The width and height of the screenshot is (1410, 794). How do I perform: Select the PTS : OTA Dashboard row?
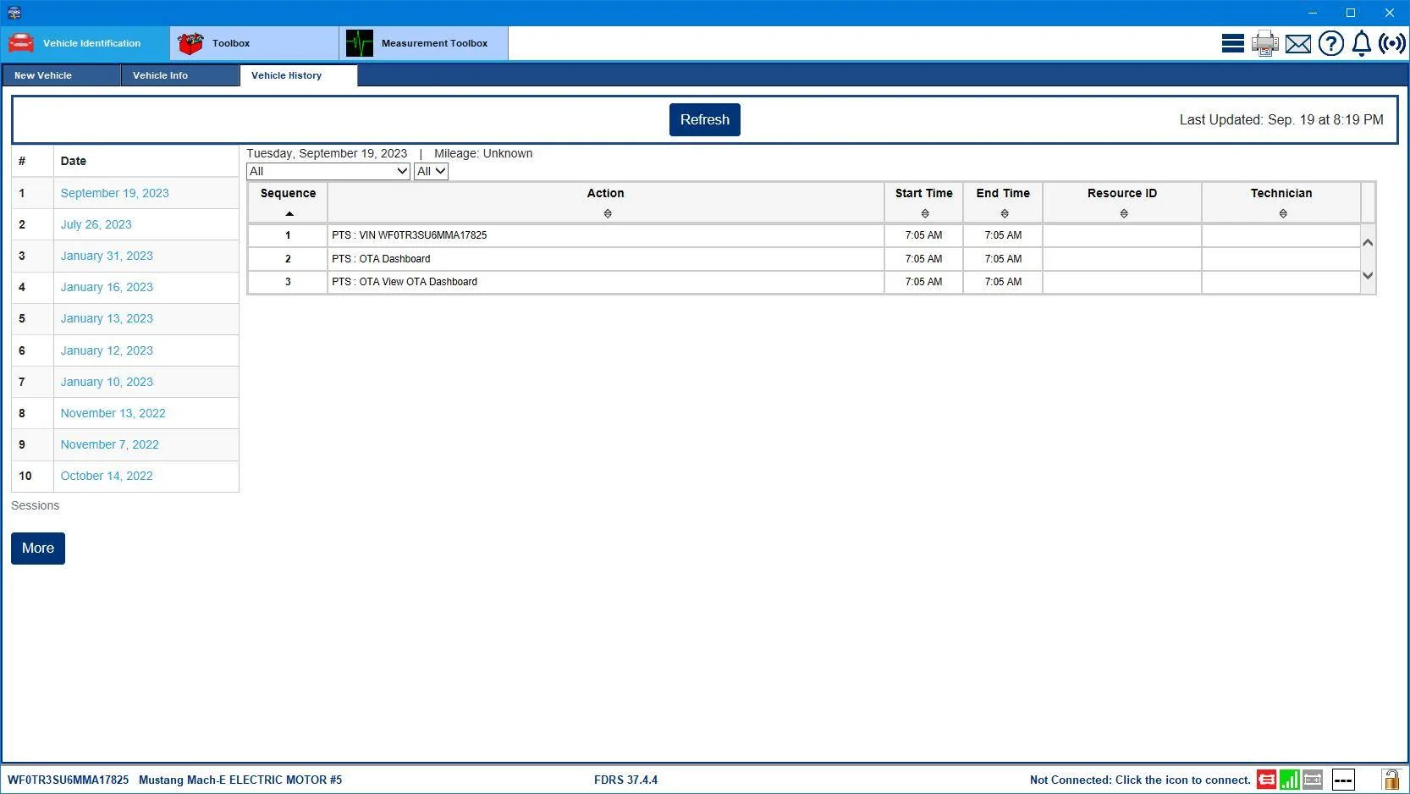point(803,259)
